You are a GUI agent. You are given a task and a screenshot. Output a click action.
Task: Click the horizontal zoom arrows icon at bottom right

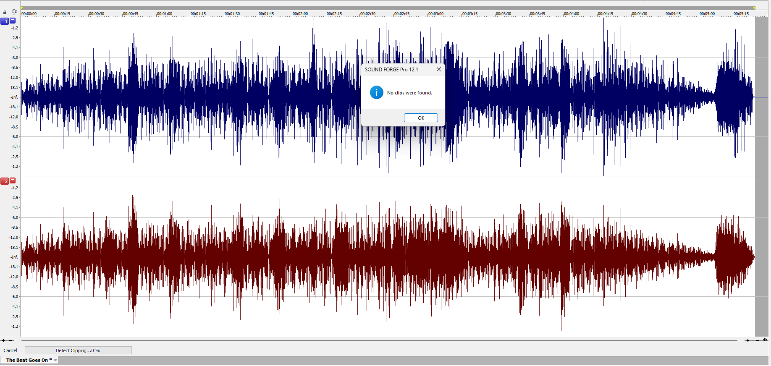765,340
